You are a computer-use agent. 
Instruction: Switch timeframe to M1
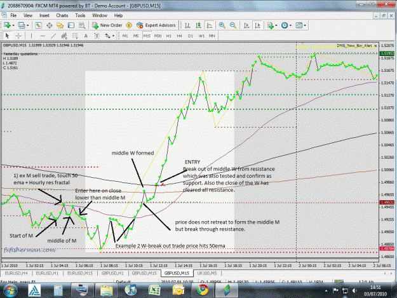125,36
